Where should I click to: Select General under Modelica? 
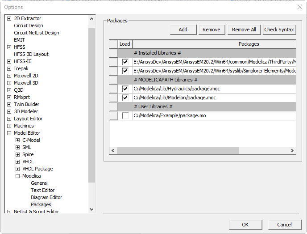click(39, 183)
